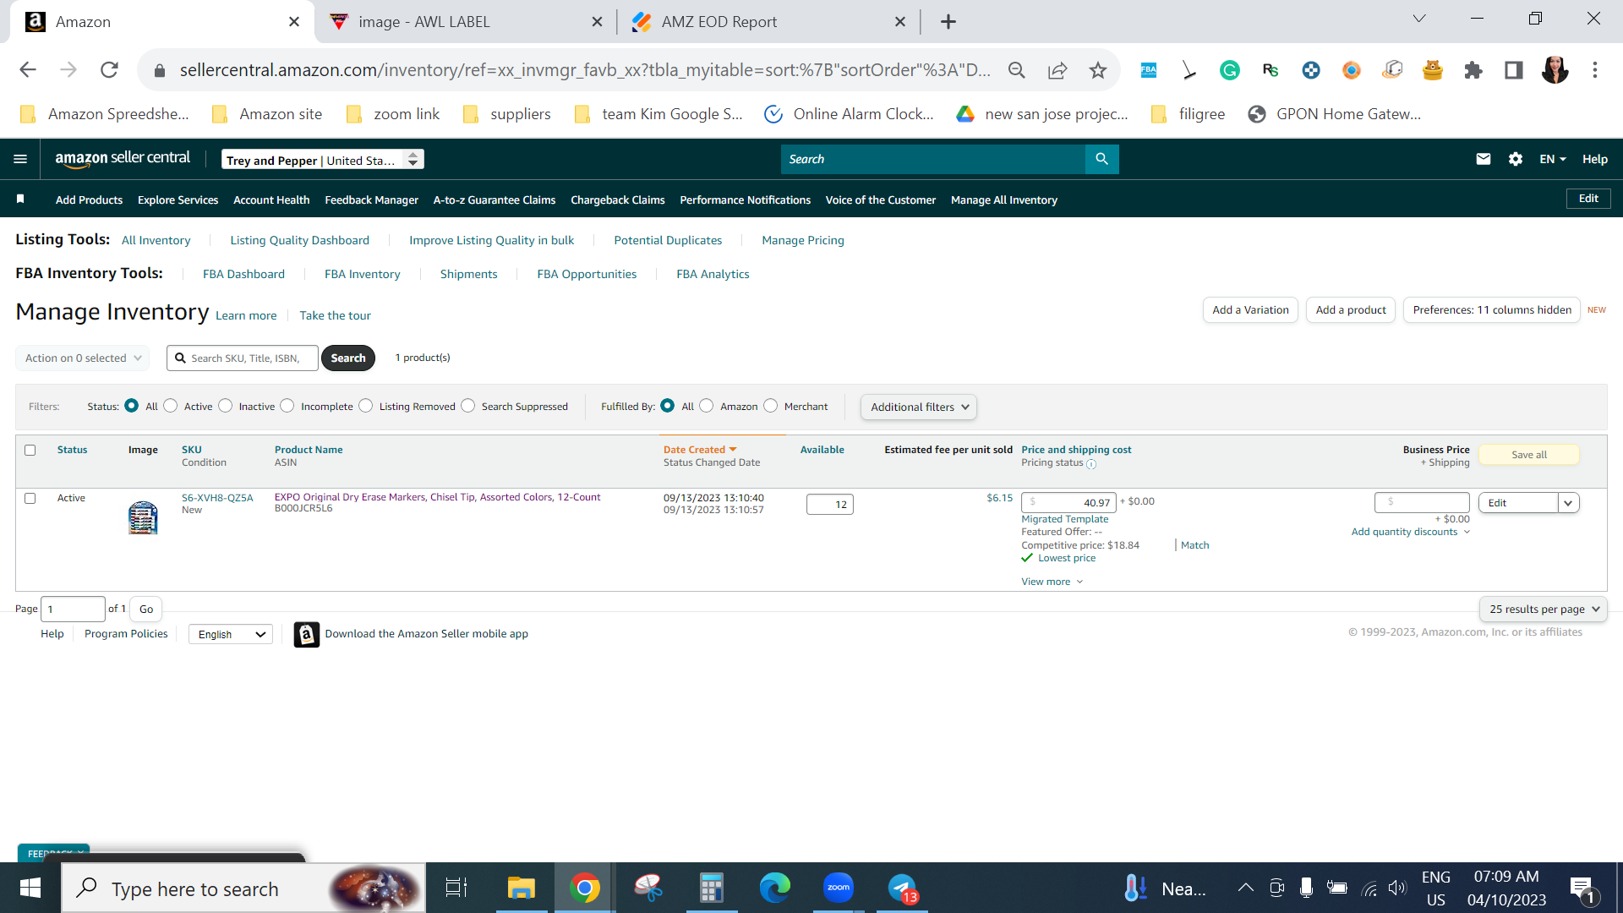Click the EXPO markers product thumbnail

point(143,517)
